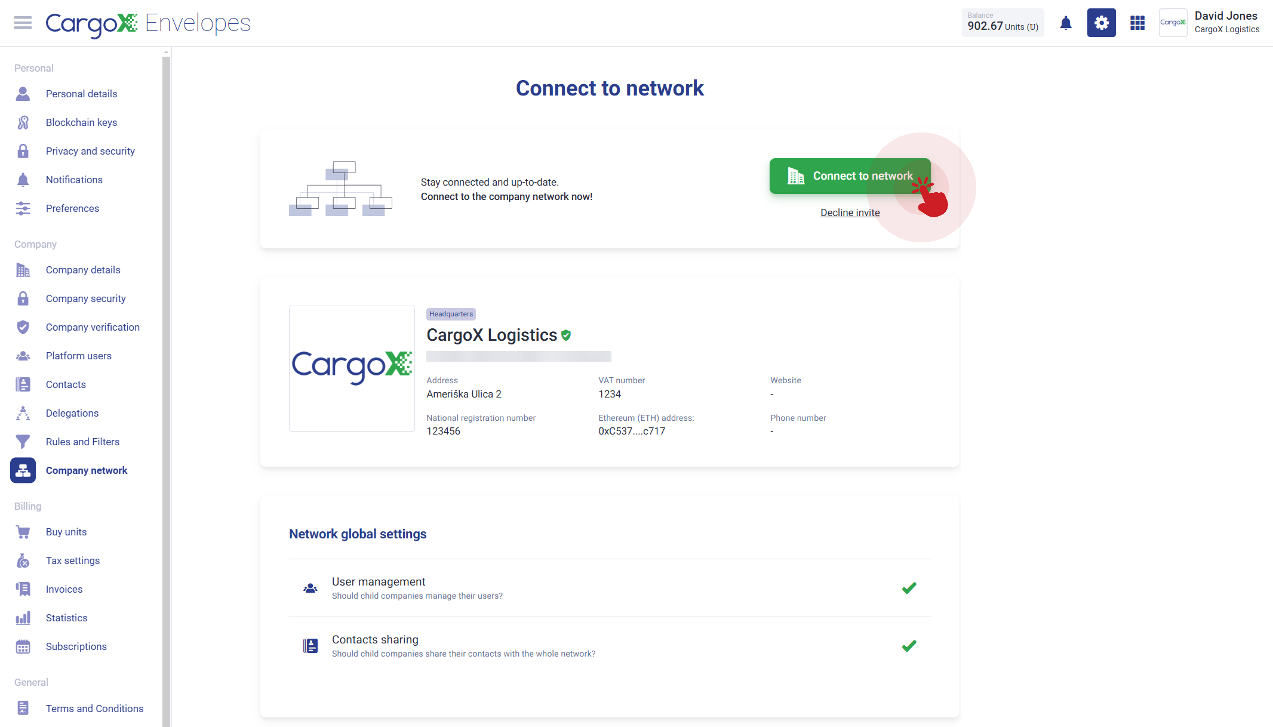Open the settings gear button
Viewport: 1273px width, 727px height.
[x=1102, y=23]
